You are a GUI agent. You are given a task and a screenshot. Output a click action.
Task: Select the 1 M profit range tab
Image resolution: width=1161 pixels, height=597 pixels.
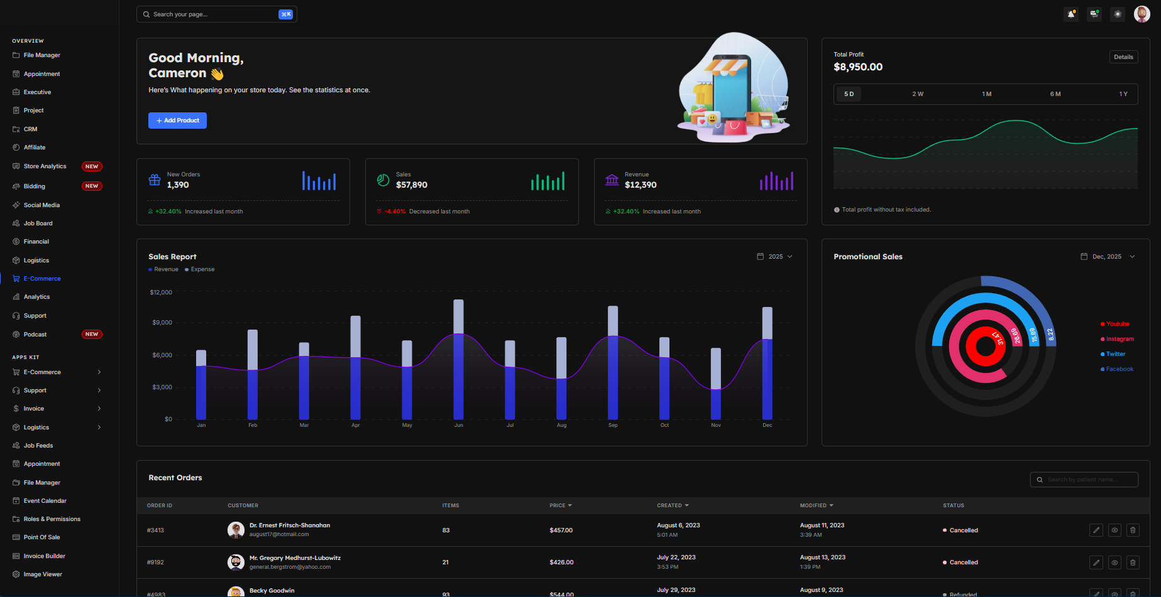(986, 94)
